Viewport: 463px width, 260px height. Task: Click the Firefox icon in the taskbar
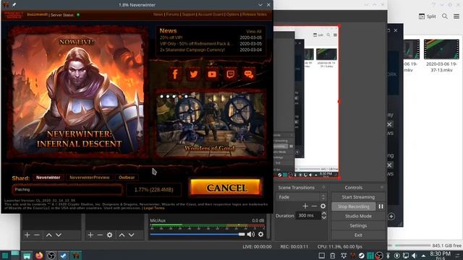[39, 255]
